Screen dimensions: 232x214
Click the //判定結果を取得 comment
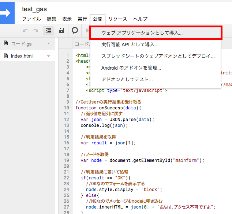point(98,137)
